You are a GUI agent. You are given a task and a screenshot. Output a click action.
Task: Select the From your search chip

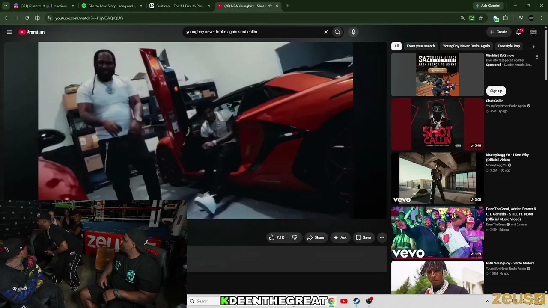[421, 46]
